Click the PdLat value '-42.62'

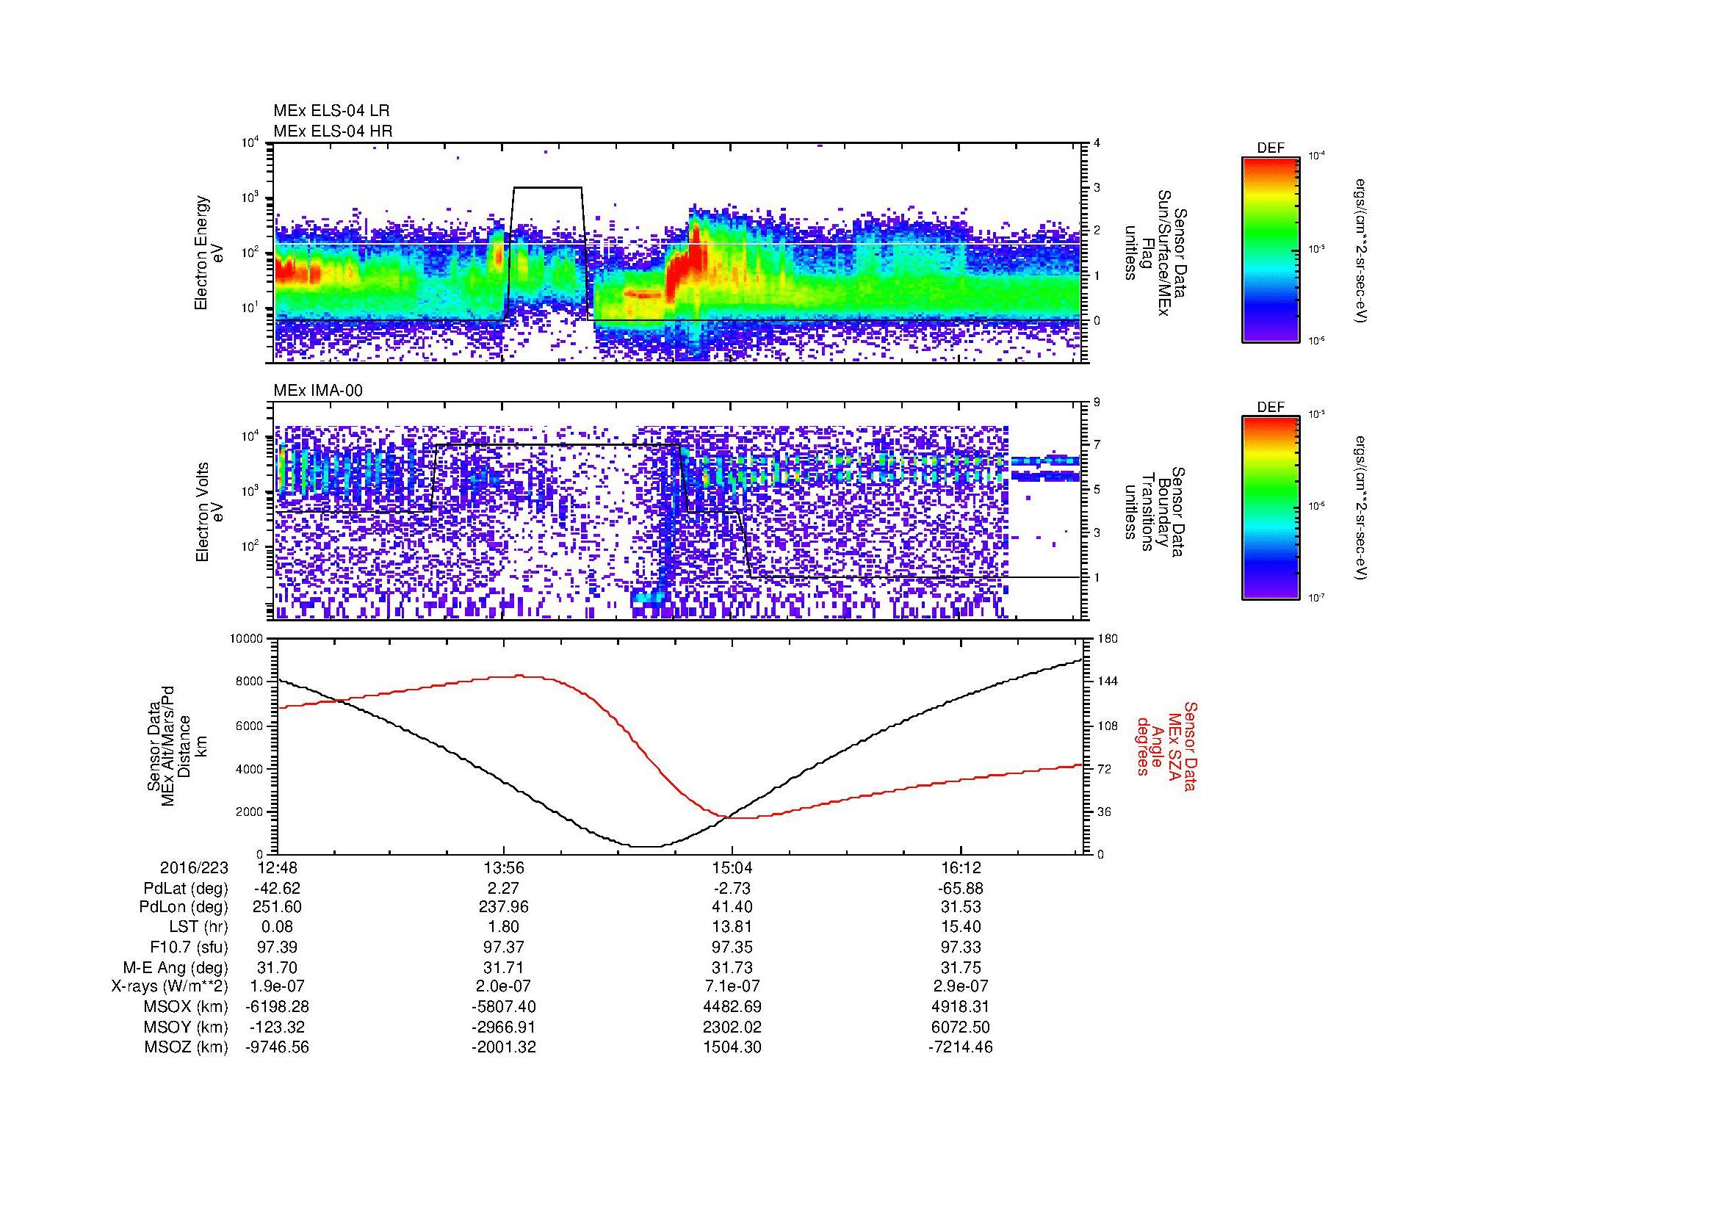tap(277, 889)
